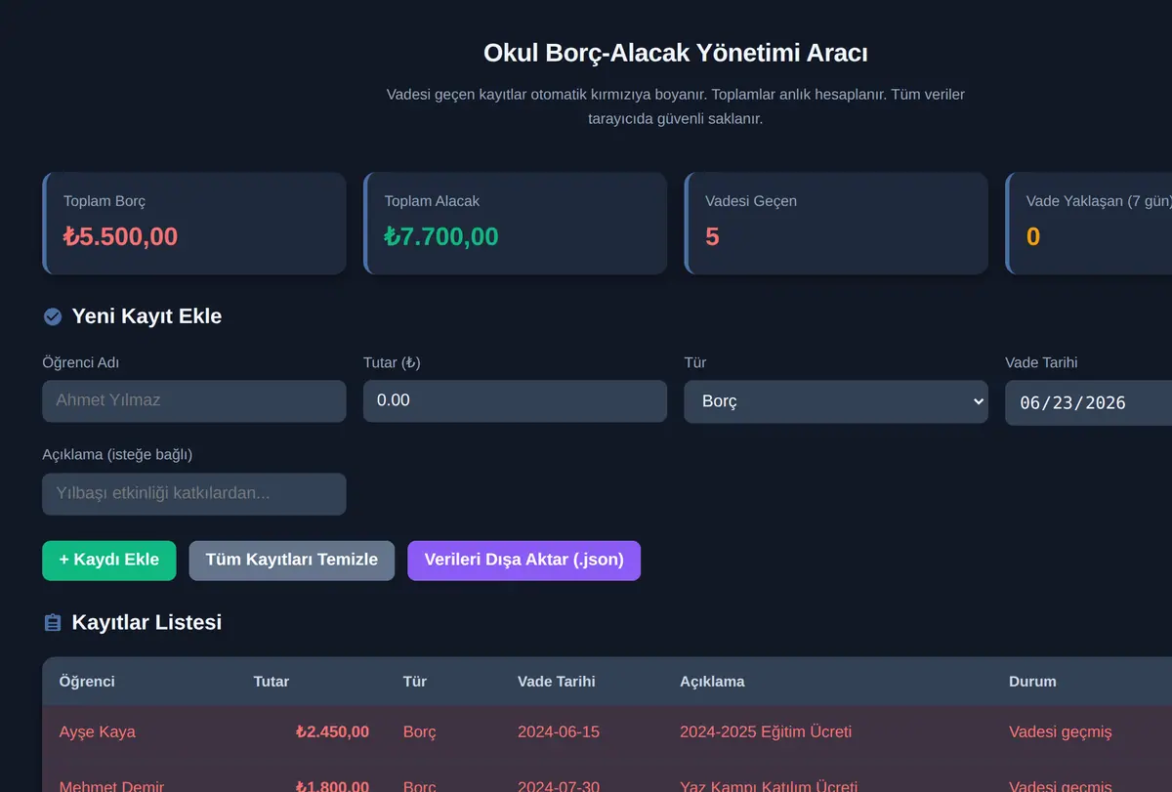The height and width of the screenshot is (792, 1172).
Task: Click the 2024-2025 Eğitim Ücreti description
Action: coord(766,732)
